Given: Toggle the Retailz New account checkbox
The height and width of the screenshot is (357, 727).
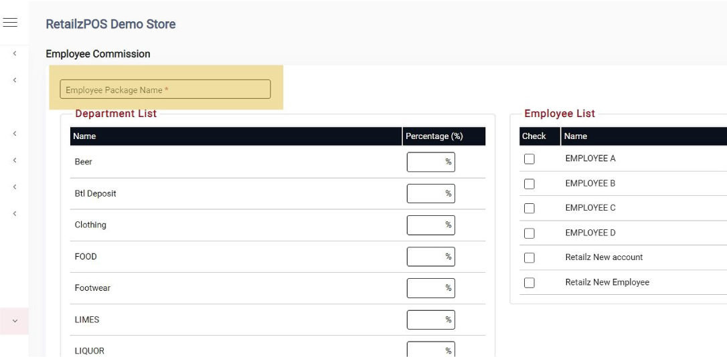Looking at the screenshot, I should click(x=529, y=258).
